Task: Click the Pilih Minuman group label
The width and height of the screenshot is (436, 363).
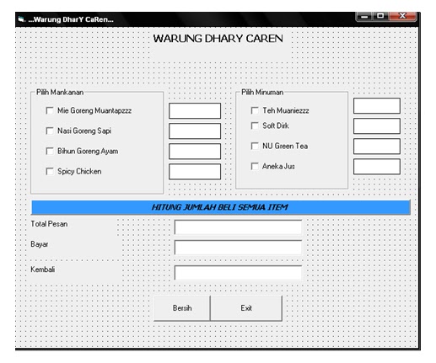Action: coord(262,93)
